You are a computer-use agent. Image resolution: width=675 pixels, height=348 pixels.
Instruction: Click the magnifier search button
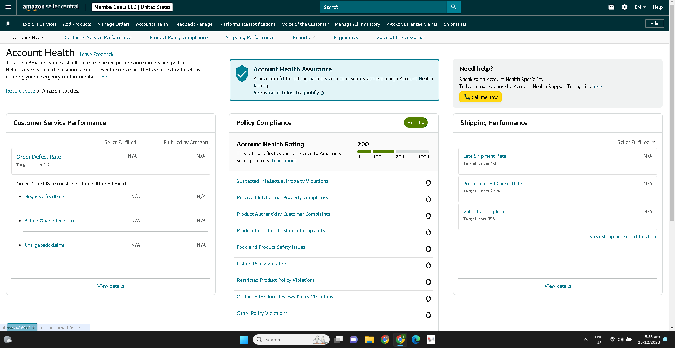click(x=453, y=7)
